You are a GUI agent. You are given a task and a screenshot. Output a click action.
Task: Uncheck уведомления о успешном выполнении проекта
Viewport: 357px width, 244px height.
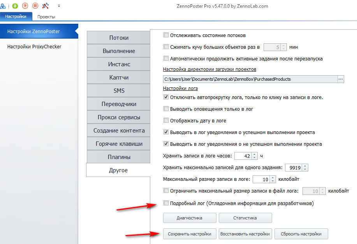[166, 132]
